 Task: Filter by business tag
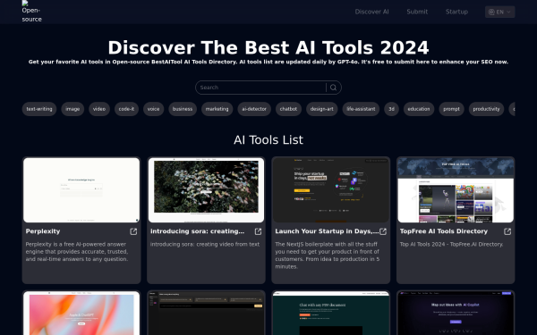(x=183, y=109)
